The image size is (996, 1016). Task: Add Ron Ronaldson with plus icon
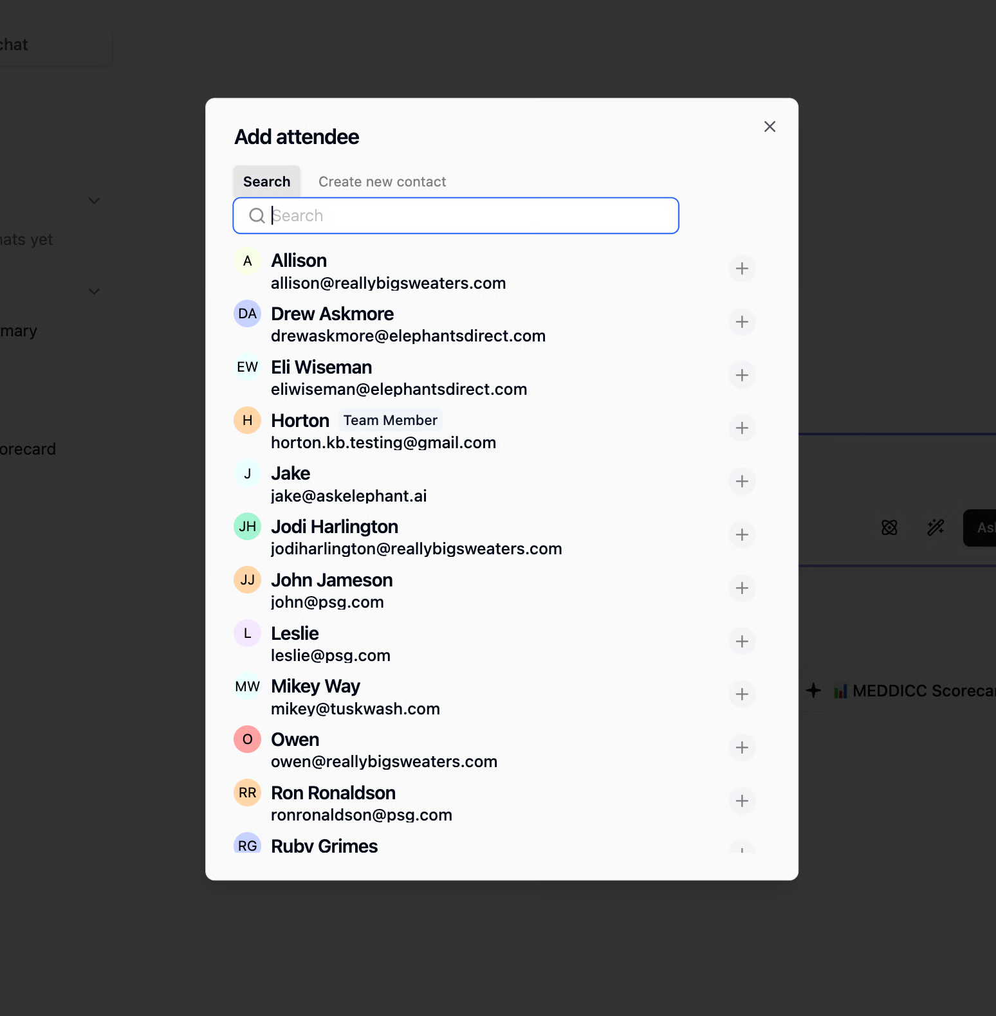(742, 801)
